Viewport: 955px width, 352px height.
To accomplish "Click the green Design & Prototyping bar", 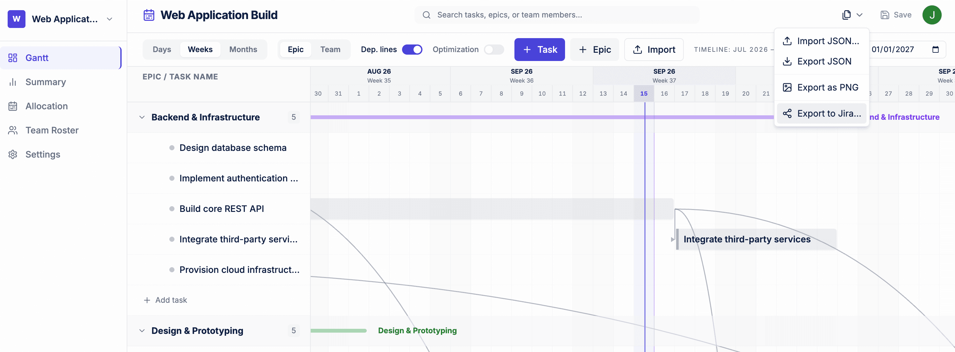I will 338,331.
